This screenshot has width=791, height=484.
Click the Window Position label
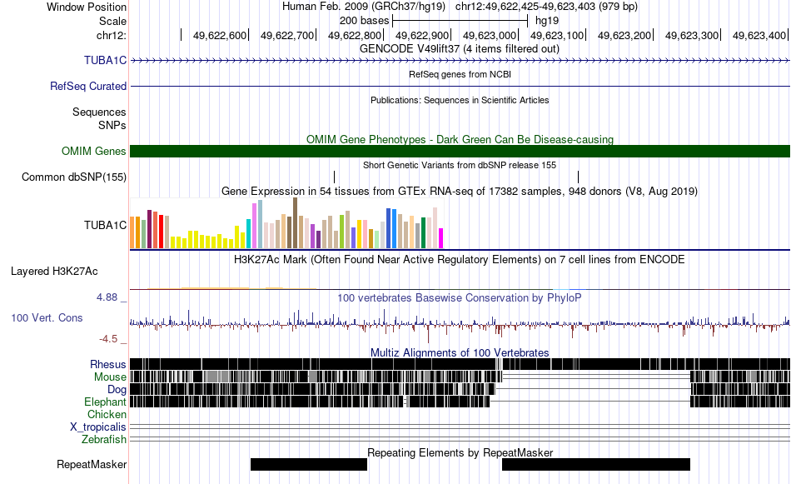click(x=87, y=7)
